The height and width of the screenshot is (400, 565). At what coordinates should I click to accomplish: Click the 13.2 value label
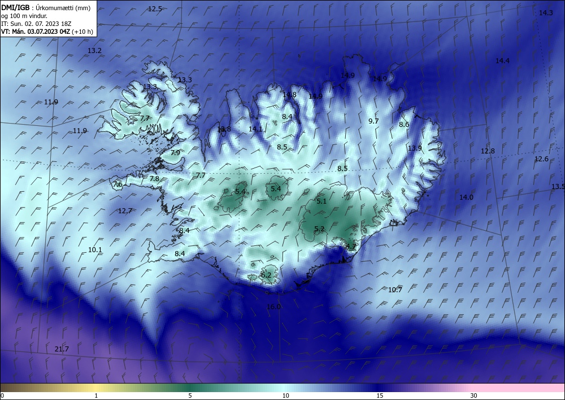(x=94, y=51)
